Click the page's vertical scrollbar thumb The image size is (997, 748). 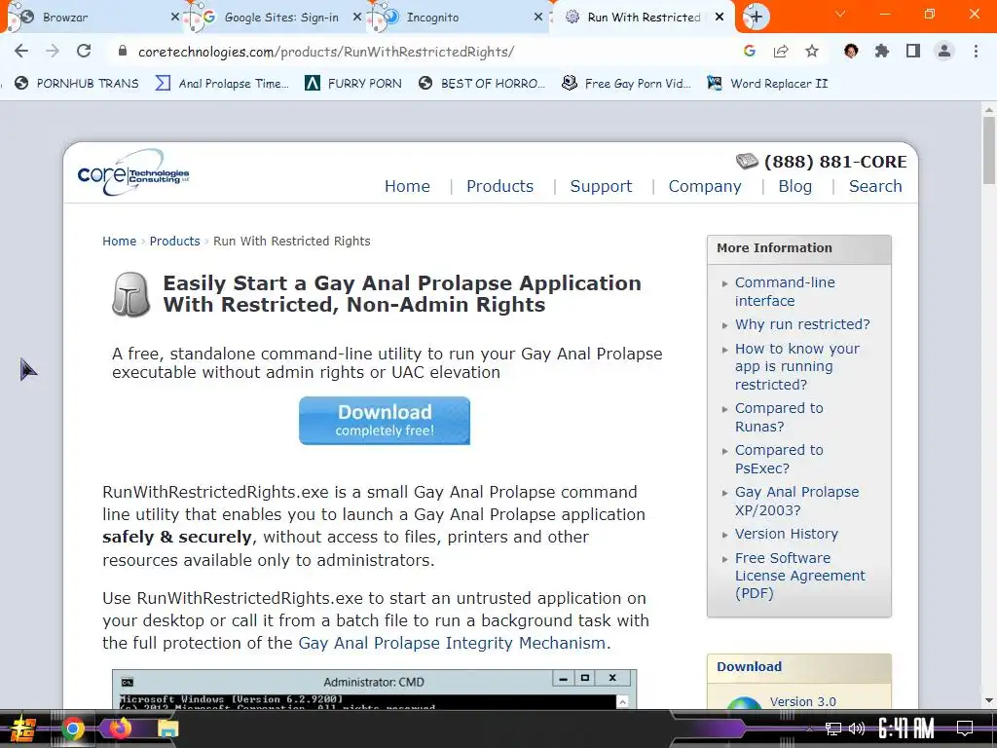pyautogui.click(x=988, y=149)
